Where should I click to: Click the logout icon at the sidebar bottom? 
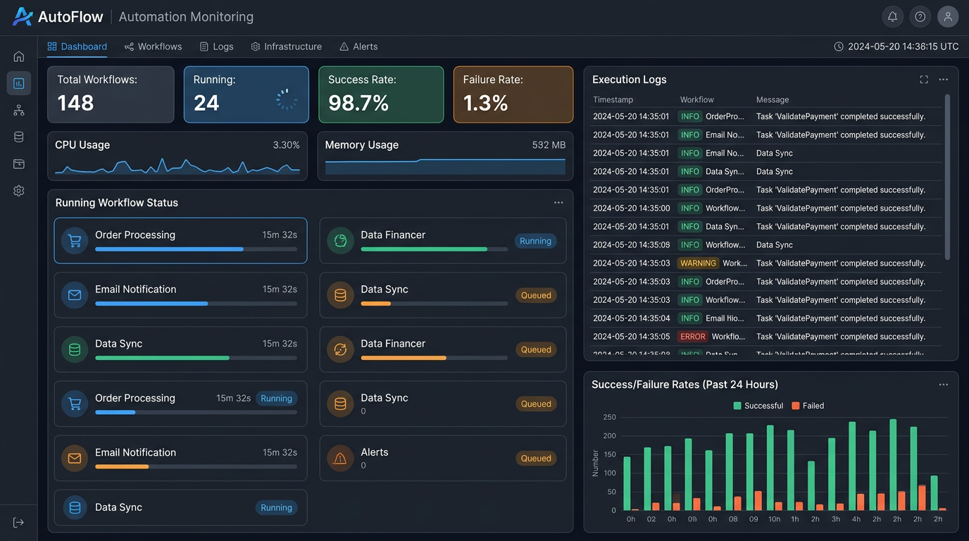19,522
